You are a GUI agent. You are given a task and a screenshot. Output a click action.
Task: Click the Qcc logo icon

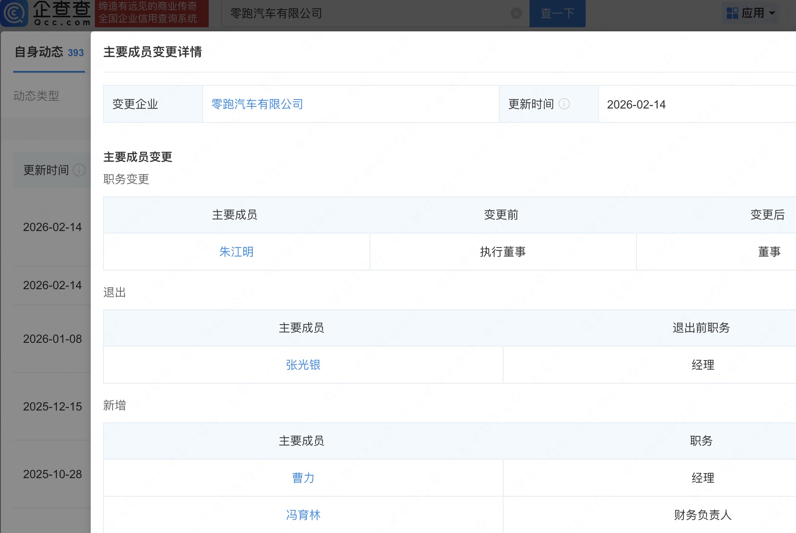coord(14,13)
